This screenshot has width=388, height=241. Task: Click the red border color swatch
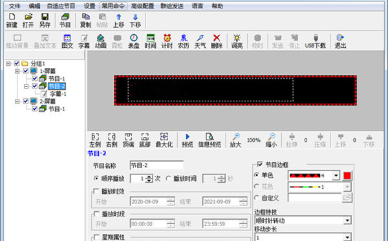(x=347, y=176)
